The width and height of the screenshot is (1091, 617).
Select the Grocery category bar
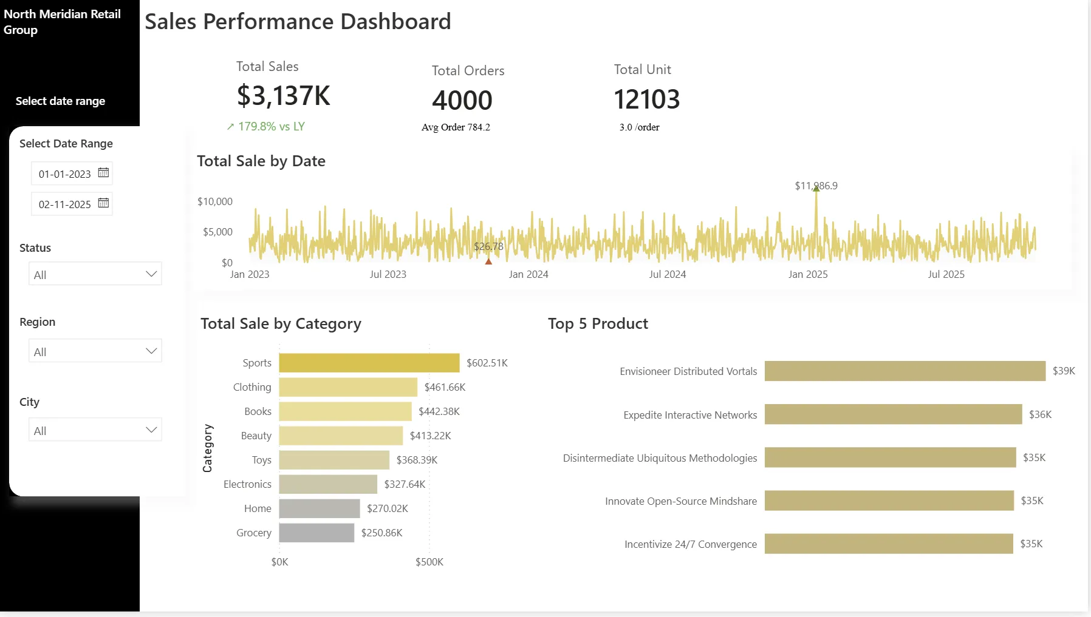coord(316,533)
